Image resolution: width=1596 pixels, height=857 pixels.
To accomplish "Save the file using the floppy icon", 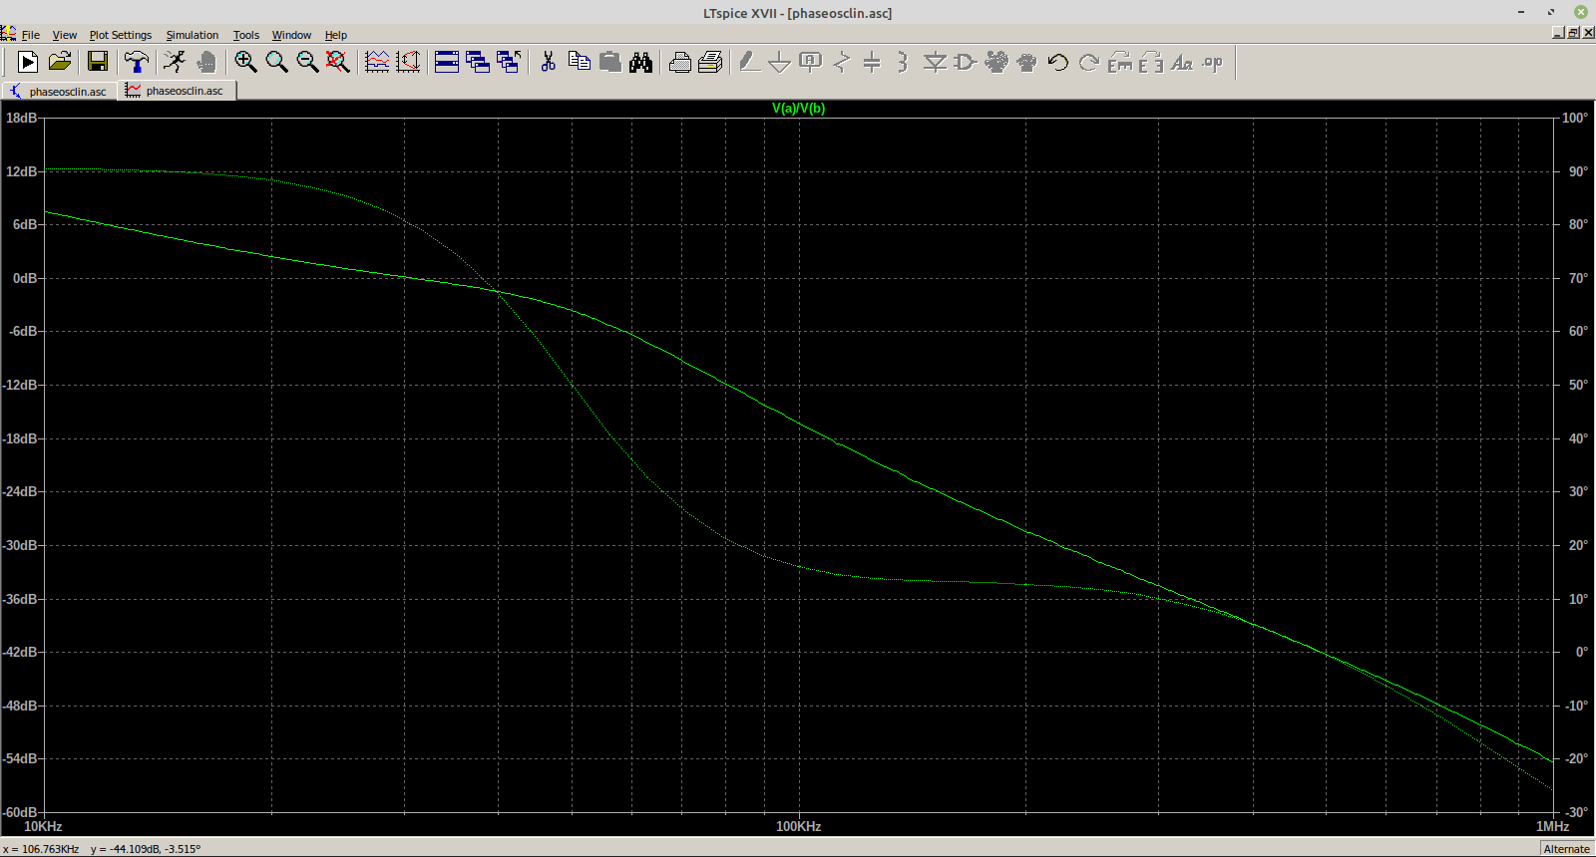I will click(98, 62).
